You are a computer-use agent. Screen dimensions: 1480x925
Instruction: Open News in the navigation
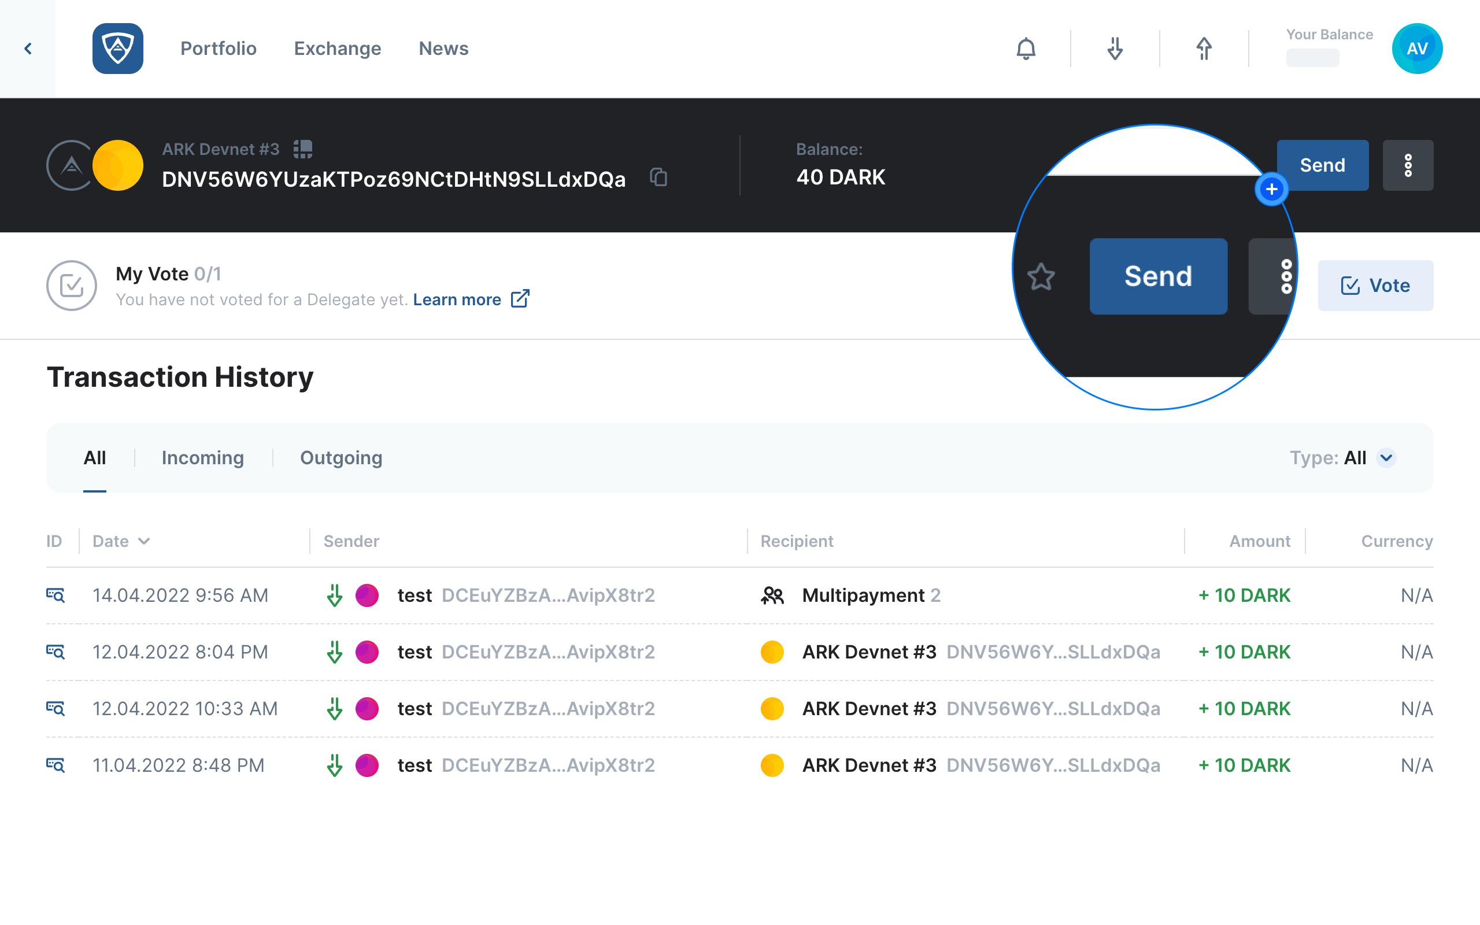tap(443, 49)
